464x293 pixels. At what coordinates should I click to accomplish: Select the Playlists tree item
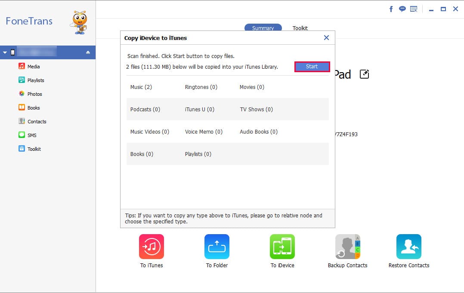point(36,80)
